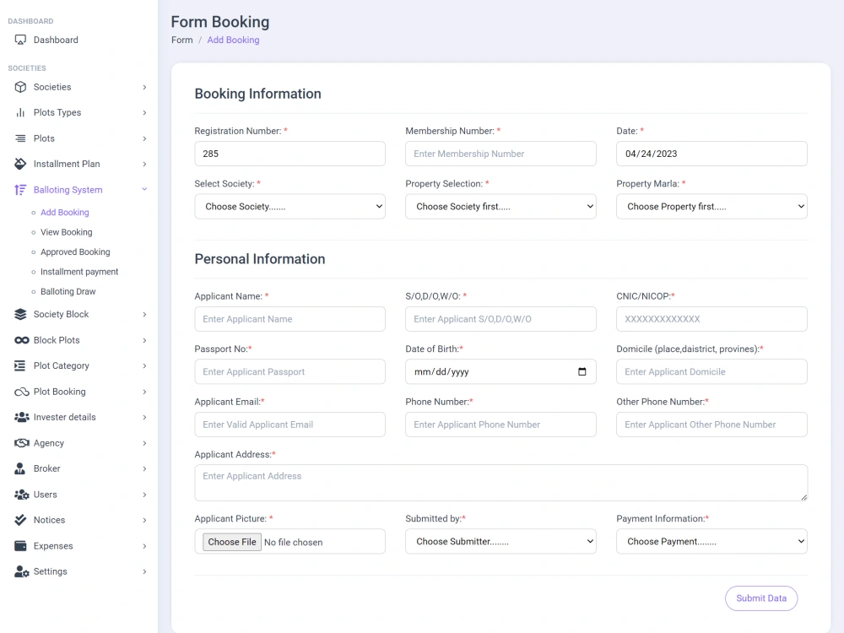Viewport: 844px width, 633px height.
Task: Open Balloting Draw submenu item
Action: [68, 292]
